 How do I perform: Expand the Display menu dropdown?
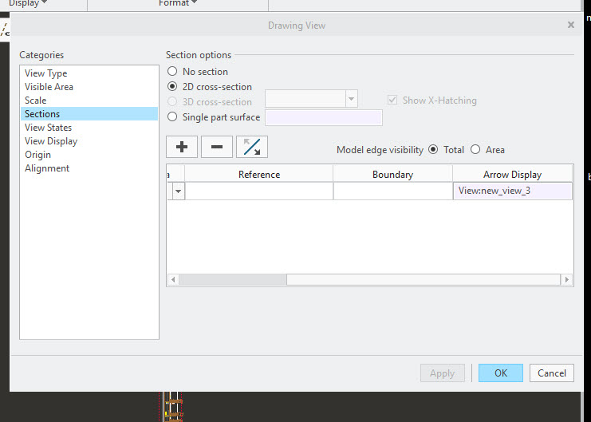(28, 3)
